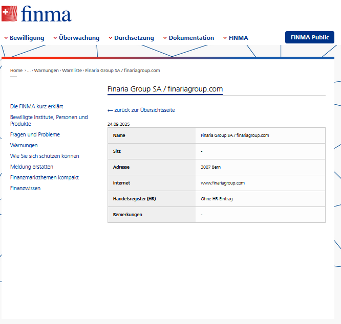Open Finanzwissen sidebar link

[25, 188]
